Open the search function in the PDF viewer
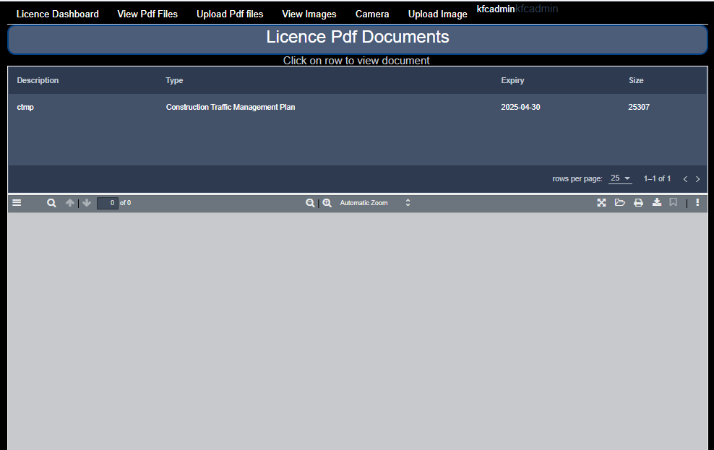The height and width of the screenshot is (450, 714). click(51, 203)
